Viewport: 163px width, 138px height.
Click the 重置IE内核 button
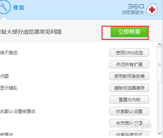pos(129,99)
